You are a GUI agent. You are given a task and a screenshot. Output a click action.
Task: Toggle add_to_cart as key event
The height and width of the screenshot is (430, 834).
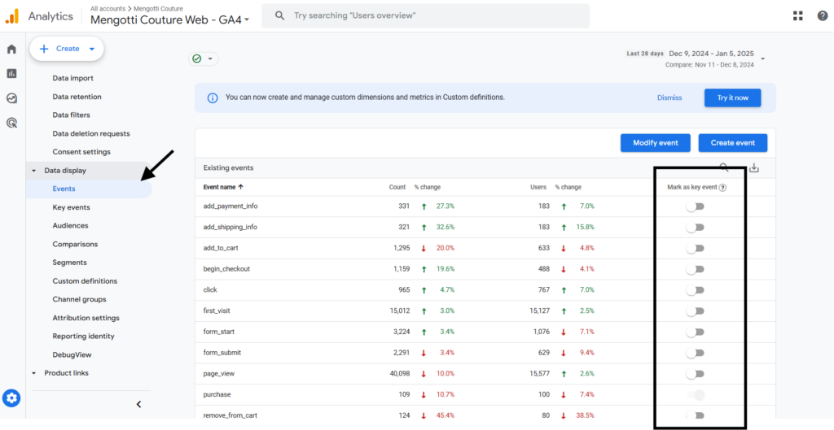695,248
